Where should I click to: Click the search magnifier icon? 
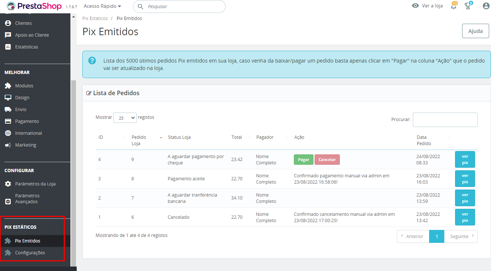pyautogui.click(x=140, y=6)
